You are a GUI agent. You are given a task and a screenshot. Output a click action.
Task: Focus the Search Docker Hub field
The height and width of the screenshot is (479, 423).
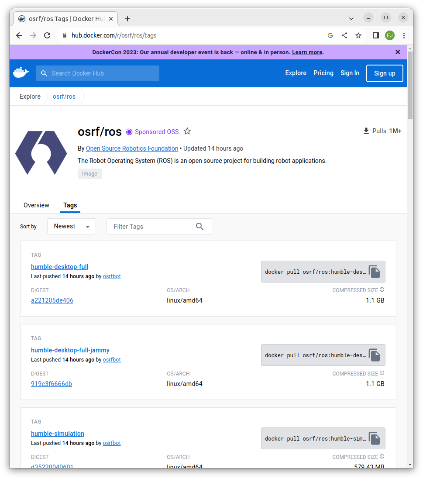click(x=98, y=73)
